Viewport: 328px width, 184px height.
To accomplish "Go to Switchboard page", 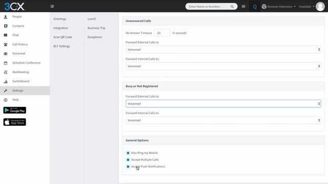I will coord(20,81).
